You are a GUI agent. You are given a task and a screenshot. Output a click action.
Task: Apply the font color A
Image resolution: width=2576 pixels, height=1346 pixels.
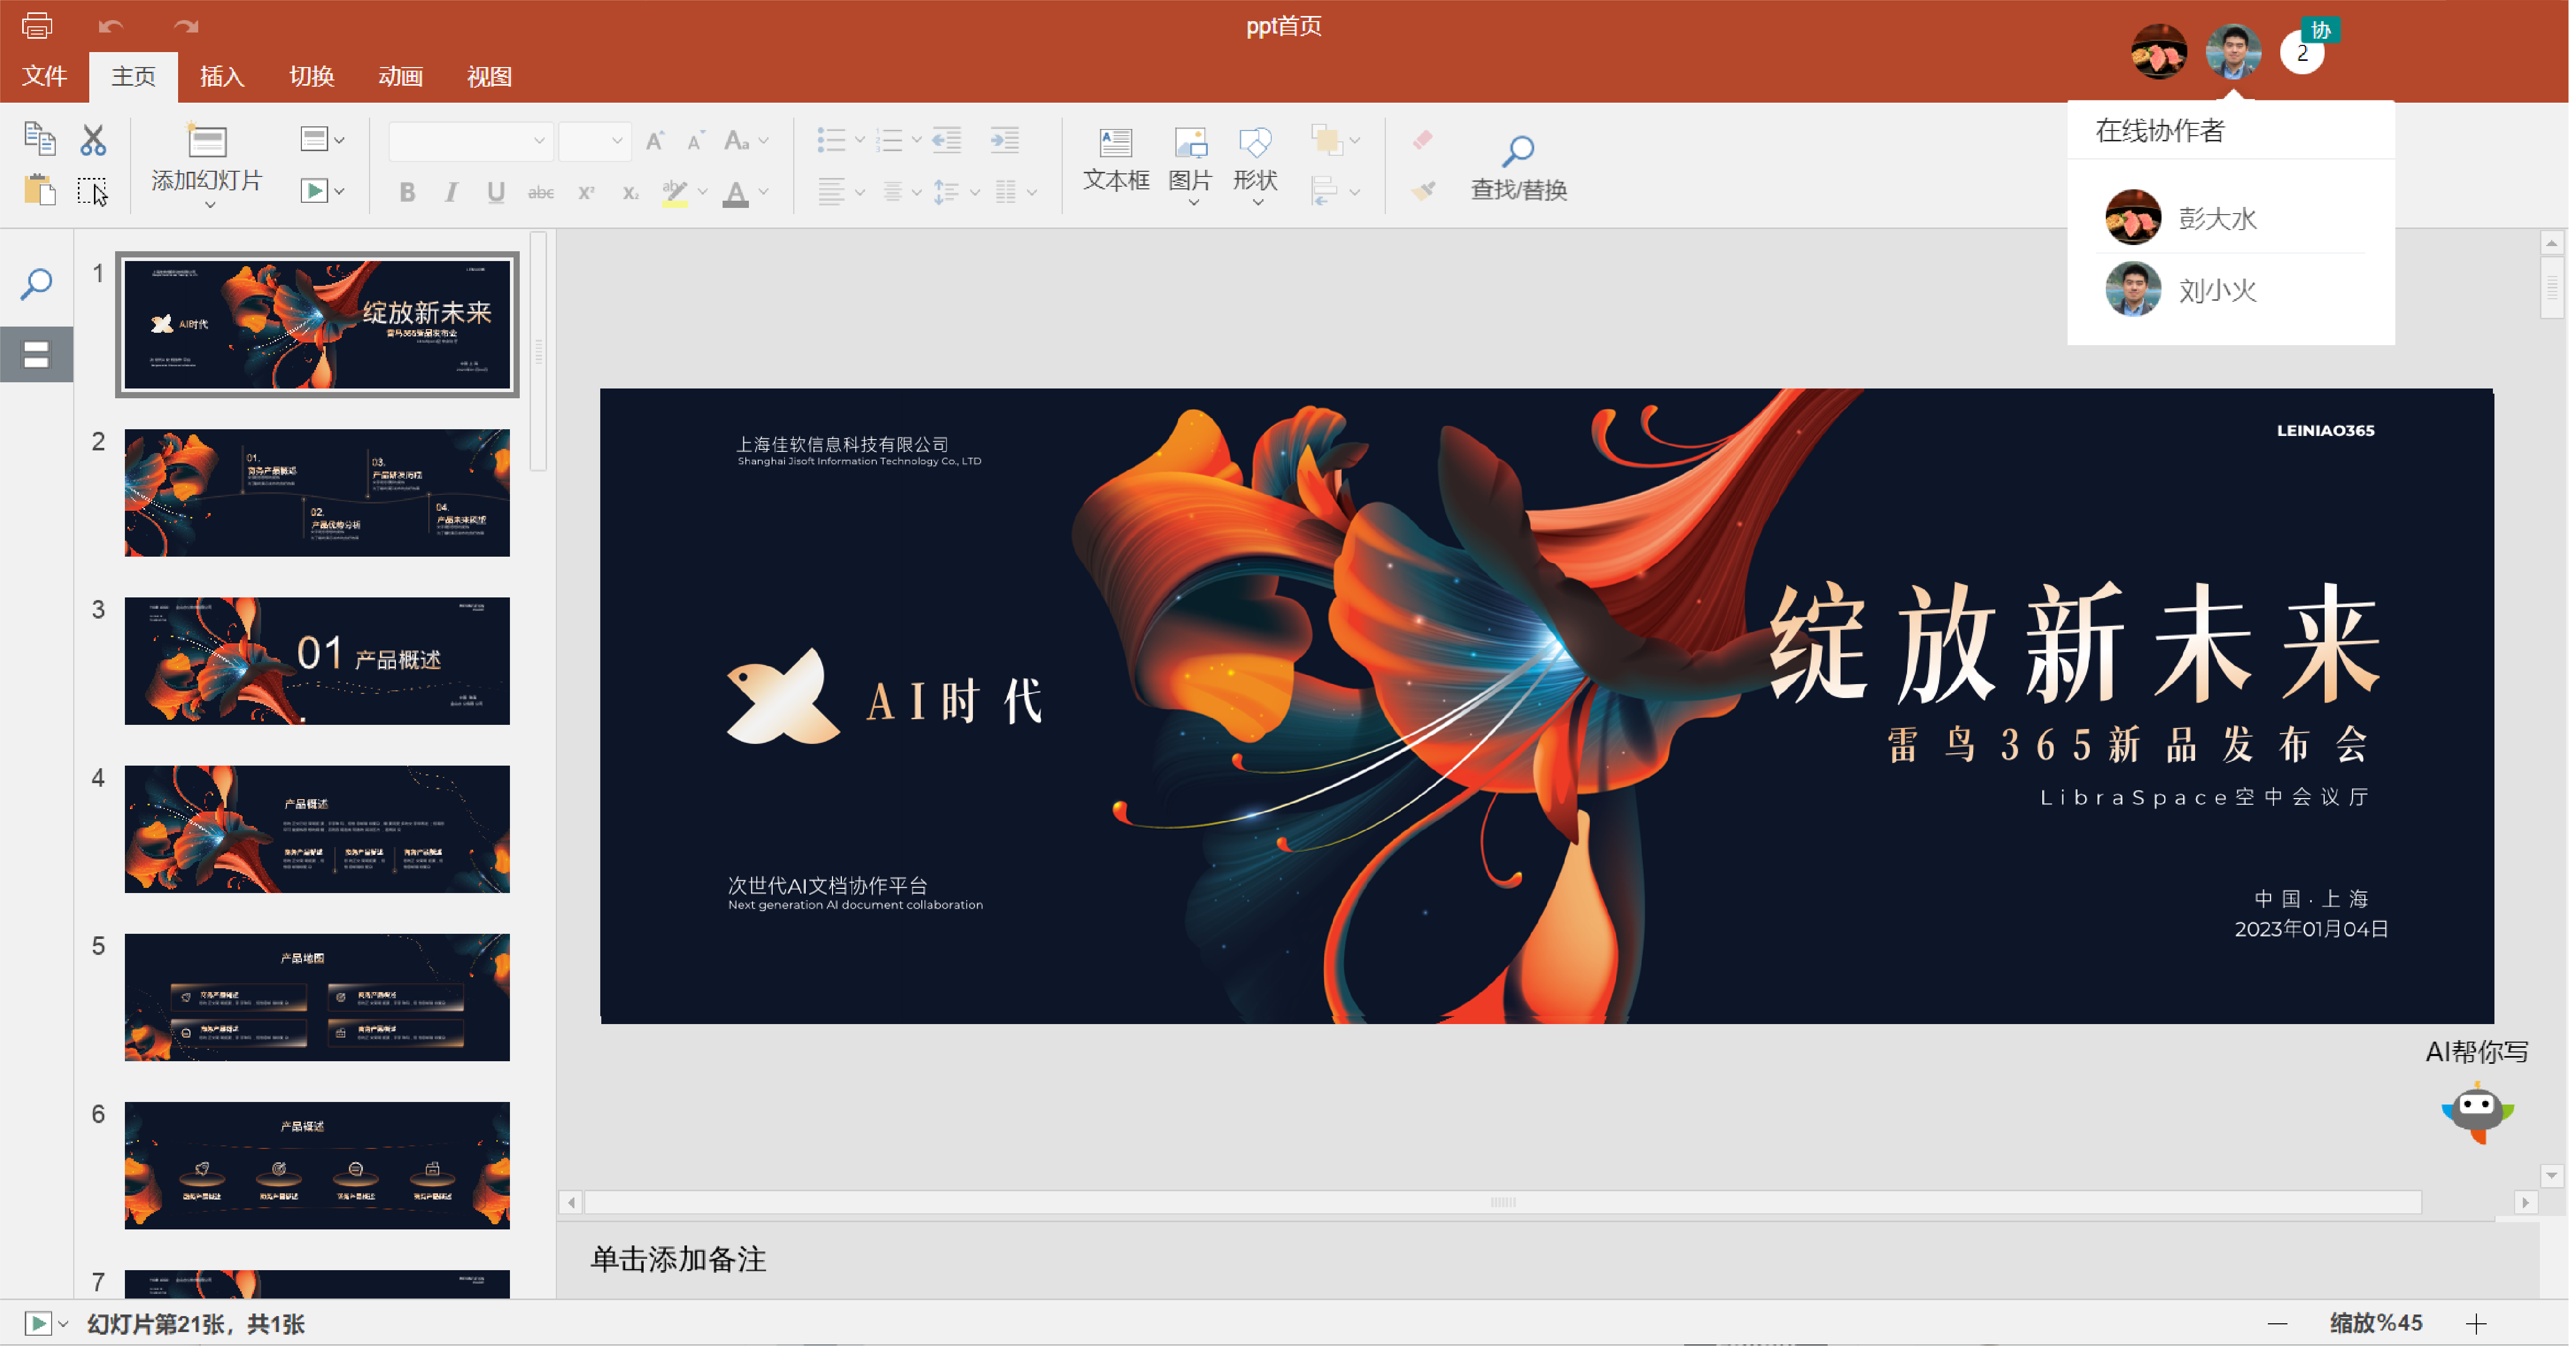tap(737, 193)
